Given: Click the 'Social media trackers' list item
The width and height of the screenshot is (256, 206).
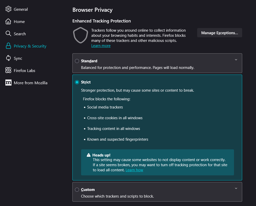Looking at the screenshot, I should point(105,107).
